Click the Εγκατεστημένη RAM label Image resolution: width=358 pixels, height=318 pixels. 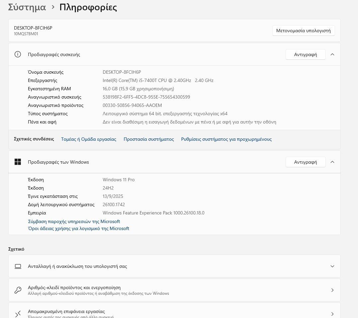[49, 89]
